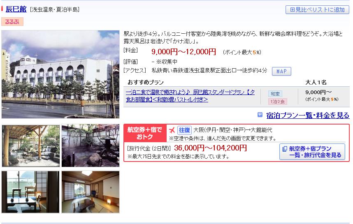Open the balcony room view thumbnail

click(30, 192)
